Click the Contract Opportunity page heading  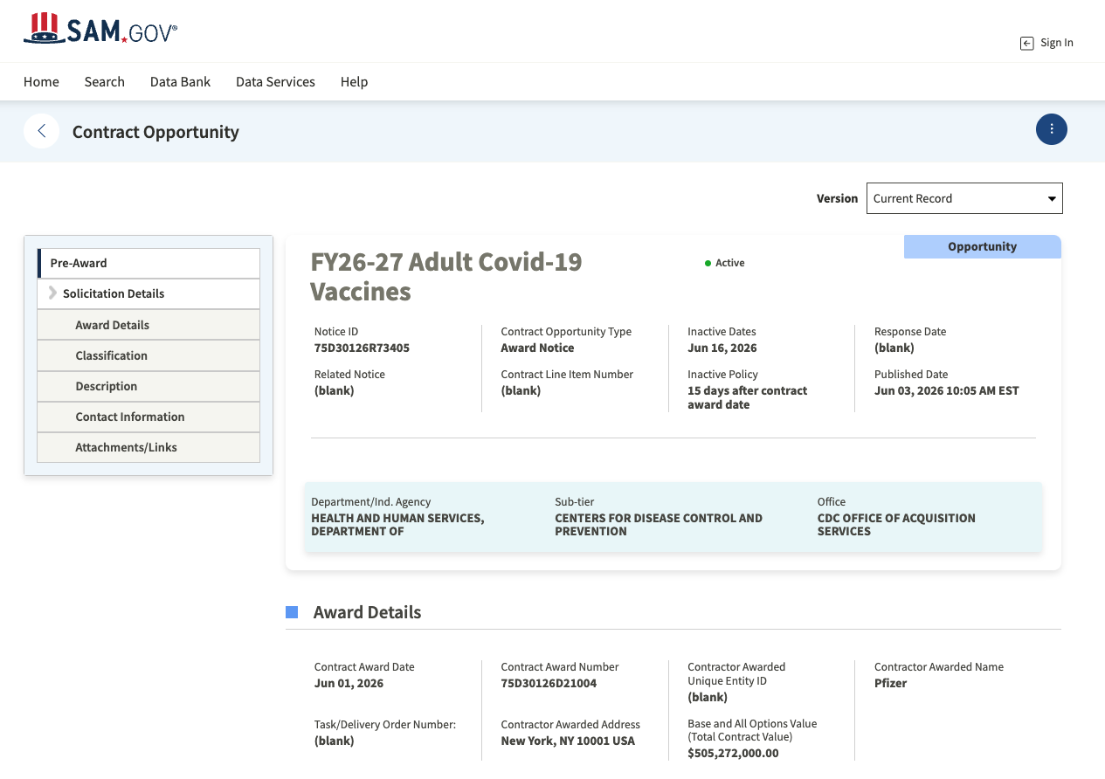pos(155,132)
